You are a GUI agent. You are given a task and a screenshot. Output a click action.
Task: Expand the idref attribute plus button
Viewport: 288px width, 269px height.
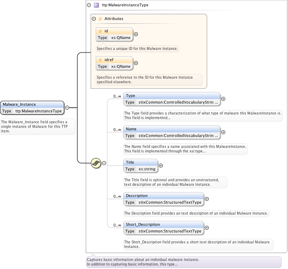click(x=136, y=63)
